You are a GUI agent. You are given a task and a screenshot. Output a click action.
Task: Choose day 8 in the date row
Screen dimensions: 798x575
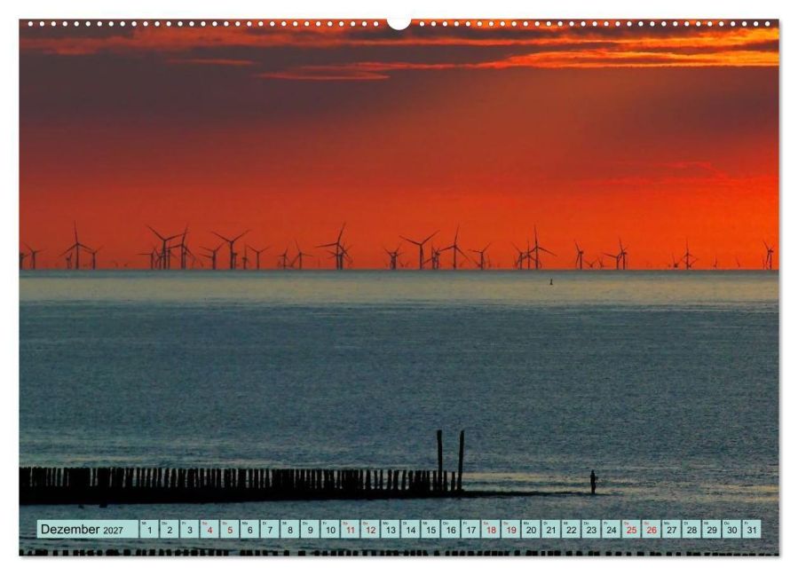(290, 529)
